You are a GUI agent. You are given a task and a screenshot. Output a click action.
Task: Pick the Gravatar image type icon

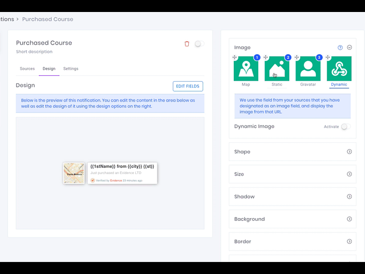point(308,69)
